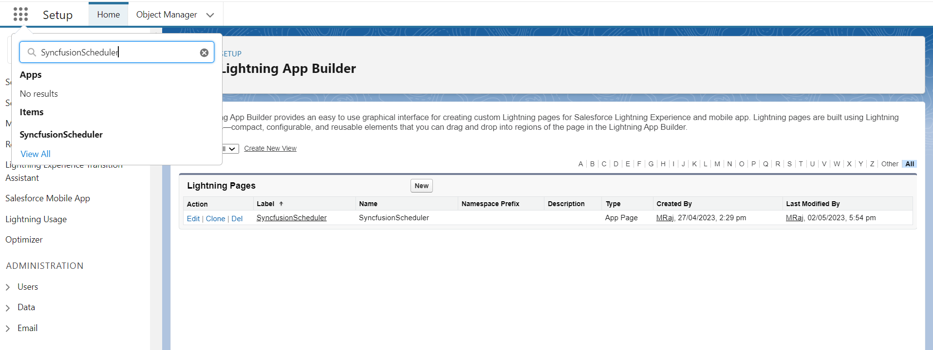Filter list by letter C

604,164
